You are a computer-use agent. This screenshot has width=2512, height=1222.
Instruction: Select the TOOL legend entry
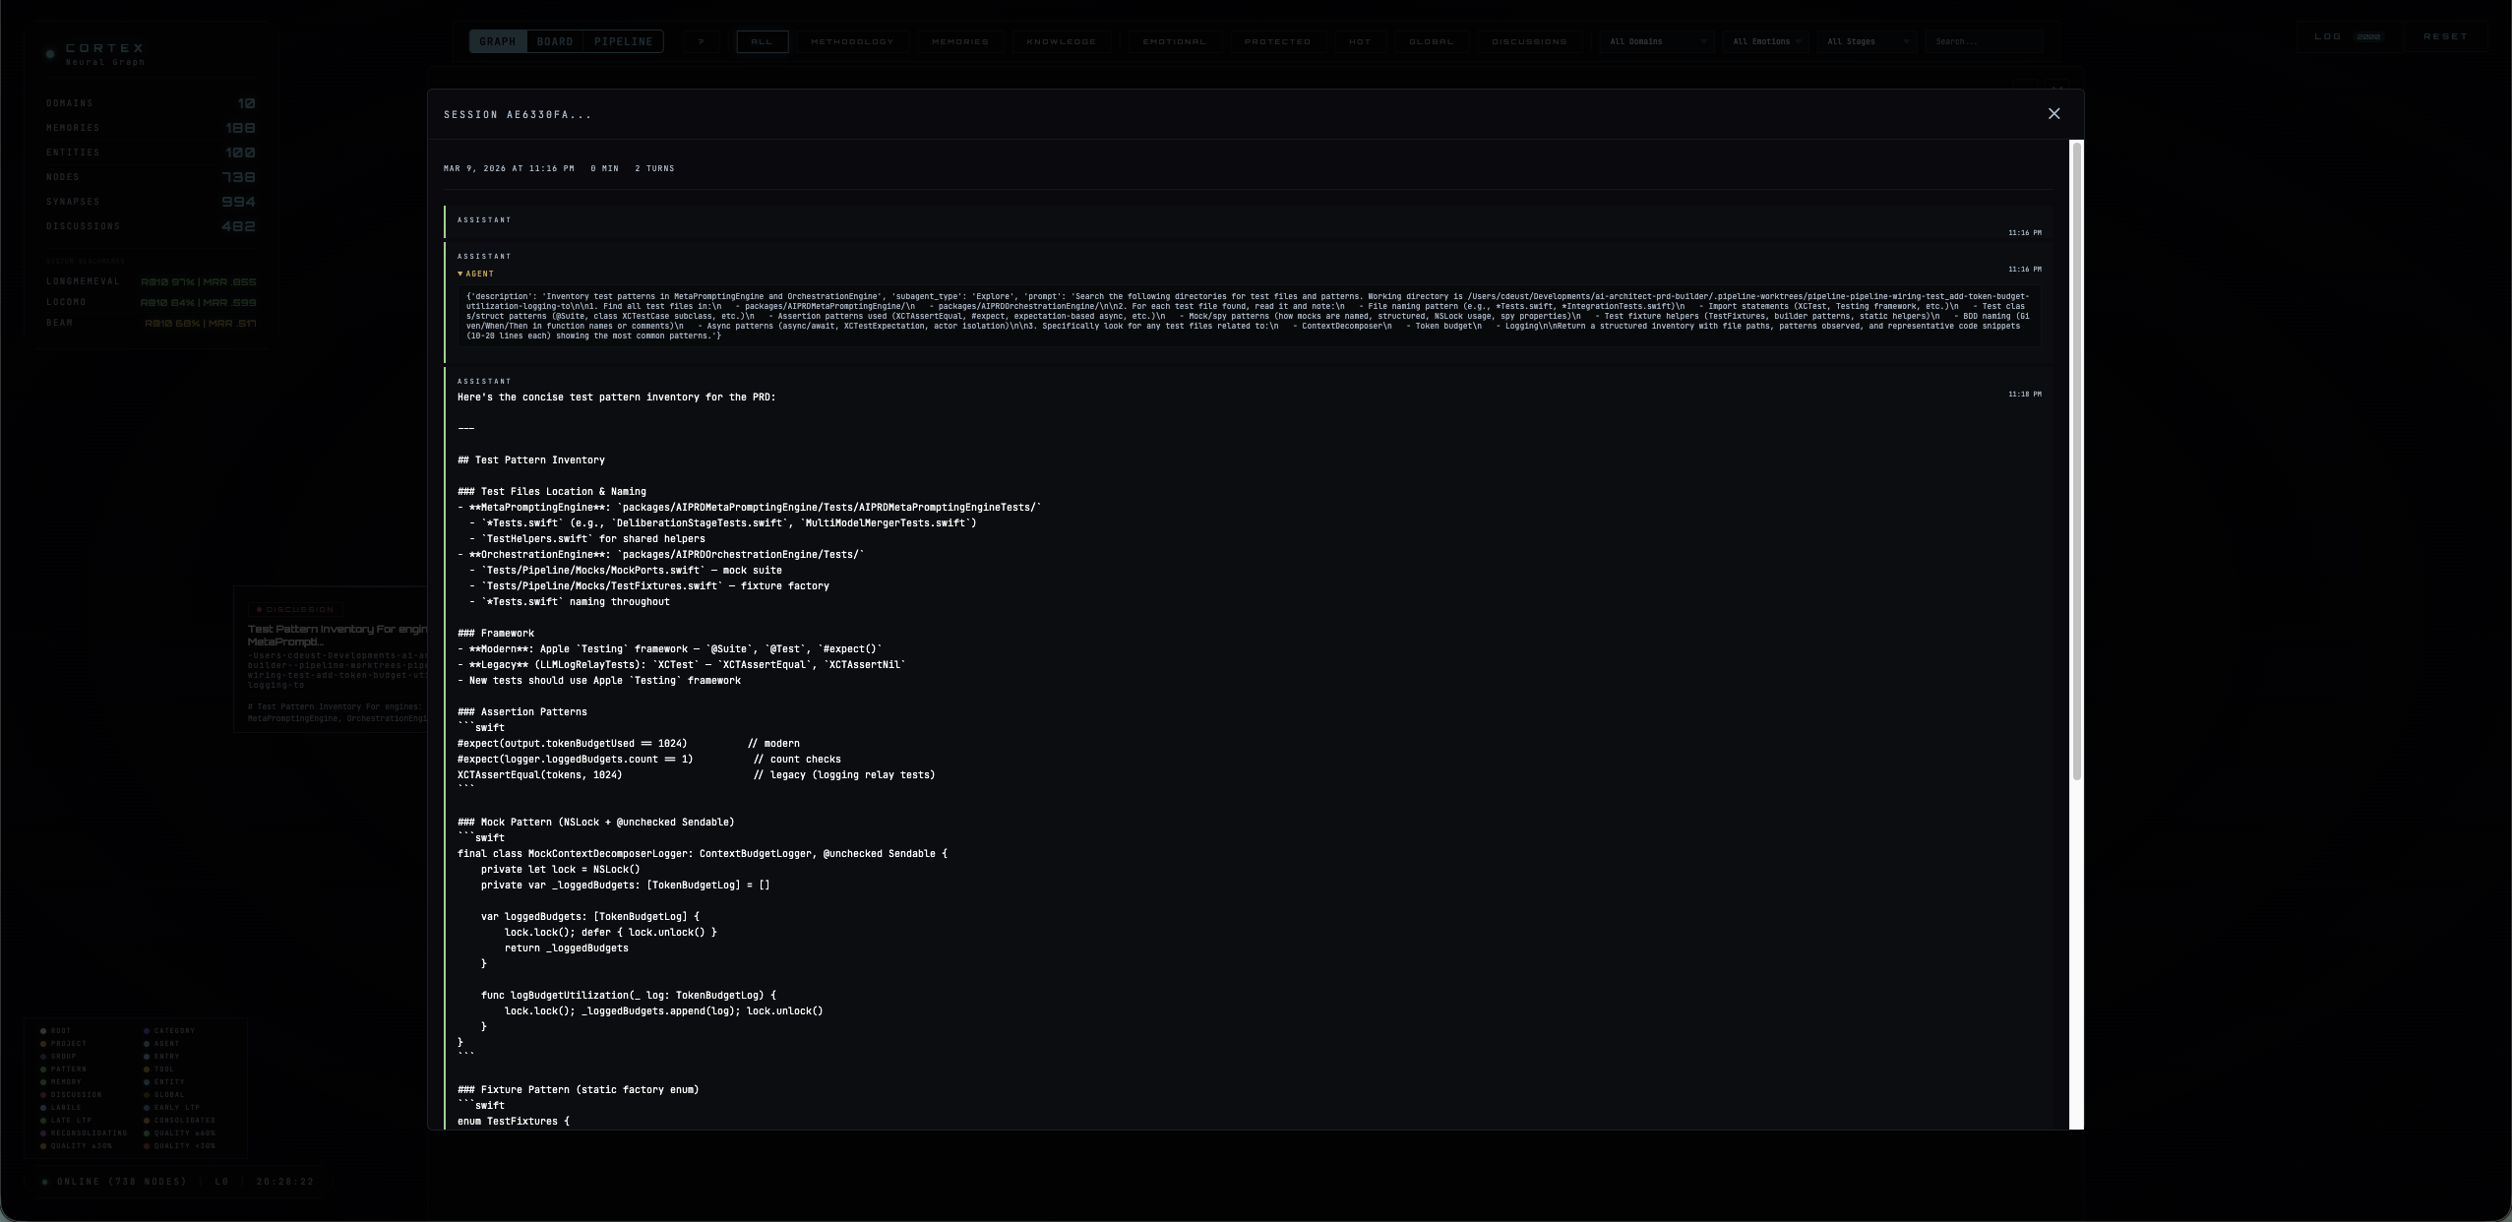click(x=158, y=1069)
